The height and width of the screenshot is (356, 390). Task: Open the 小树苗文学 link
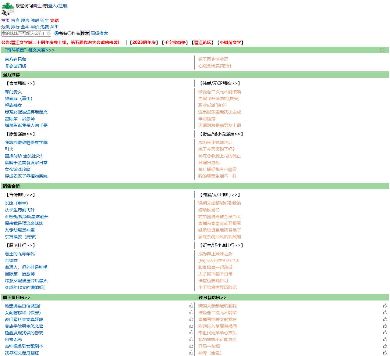tap(230, 42)
